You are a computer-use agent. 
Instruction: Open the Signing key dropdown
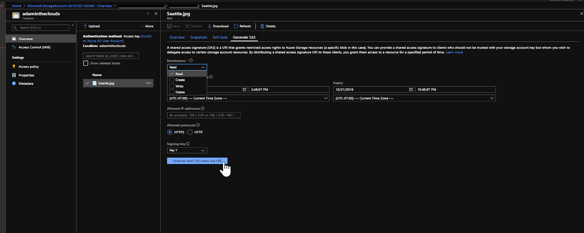click(x=187, y=150)
